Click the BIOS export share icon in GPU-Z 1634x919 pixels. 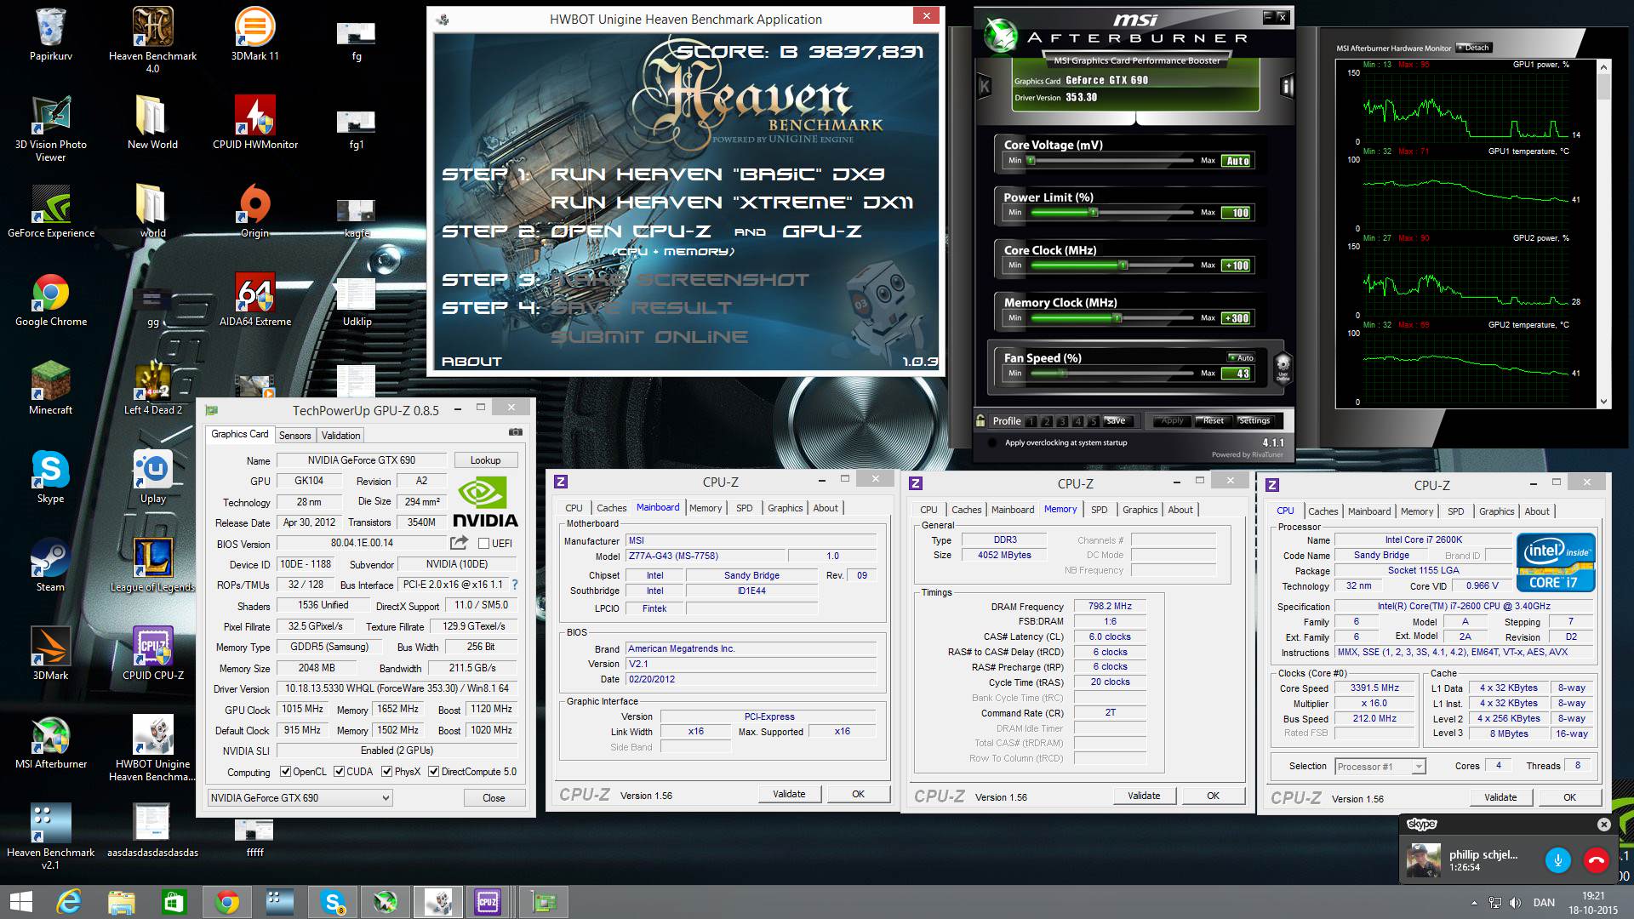[x=459, y=542]
